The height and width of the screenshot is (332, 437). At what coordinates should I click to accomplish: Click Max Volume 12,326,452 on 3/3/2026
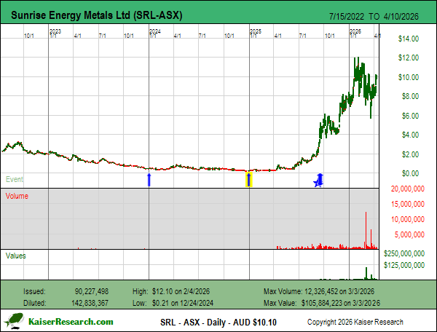coord(319,291)
